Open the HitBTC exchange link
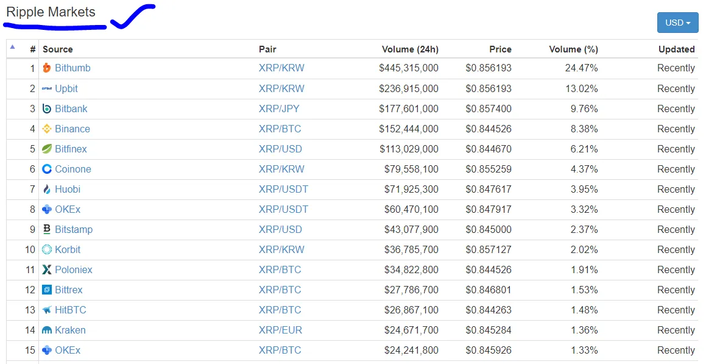The height and width of the screenshot is (364, 706). pos(70,310)
